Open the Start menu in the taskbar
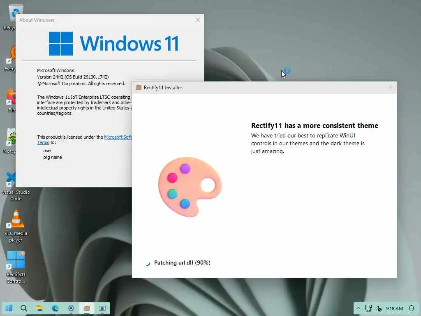Viewport: 421px width, 316px height. coord(9,308)
